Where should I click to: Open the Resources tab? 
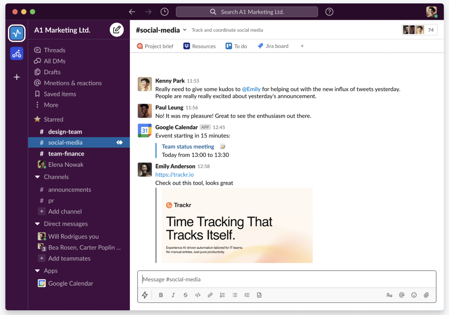click(200, 46)
